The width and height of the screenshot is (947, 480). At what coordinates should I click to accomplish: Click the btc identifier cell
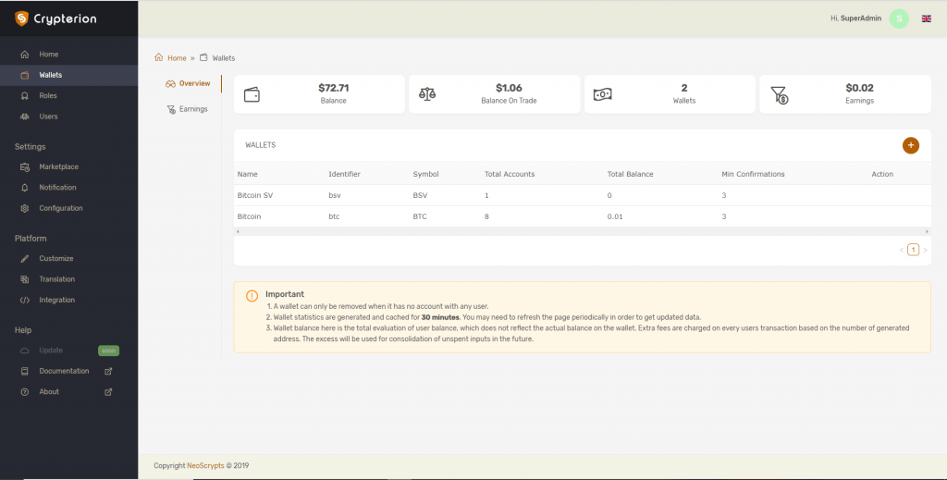(x=334, y=216)
